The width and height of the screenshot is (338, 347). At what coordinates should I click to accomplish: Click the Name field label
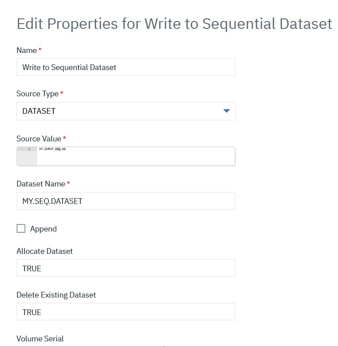[27, 50]
